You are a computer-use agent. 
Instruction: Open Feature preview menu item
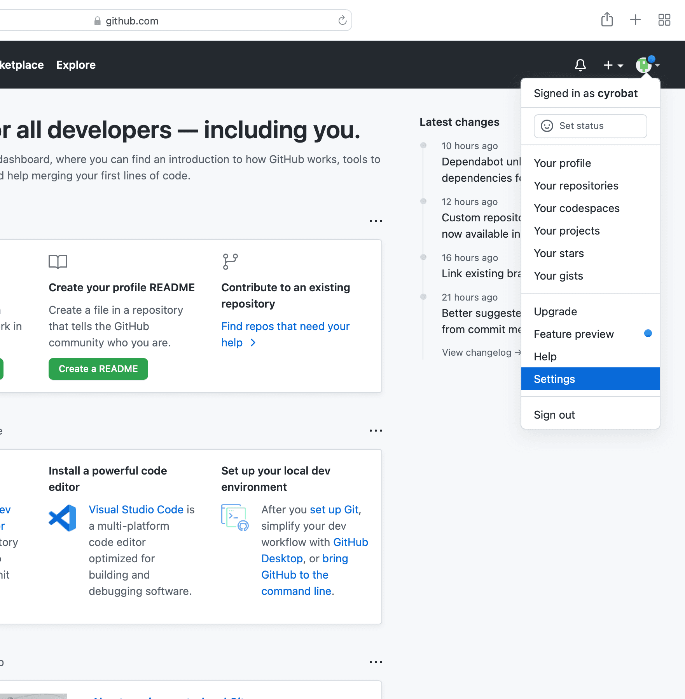[x=590, y=334]
